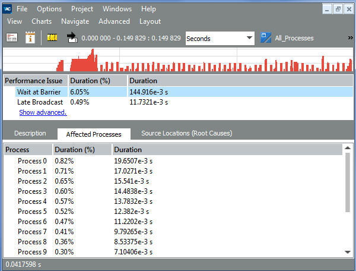The image size is (356, 271).
Task: Open the Navigate menu
Action: [x=75, y=21]
